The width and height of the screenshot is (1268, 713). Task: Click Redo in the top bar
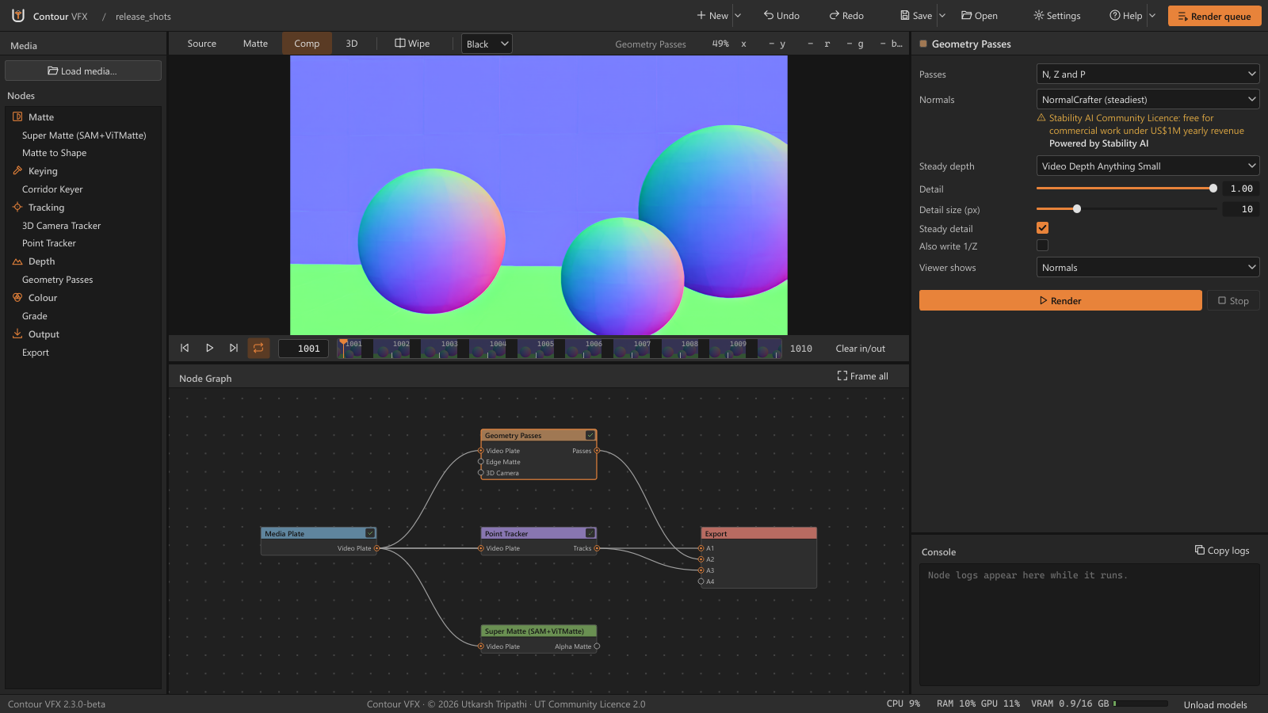click(x=846, y=15)
